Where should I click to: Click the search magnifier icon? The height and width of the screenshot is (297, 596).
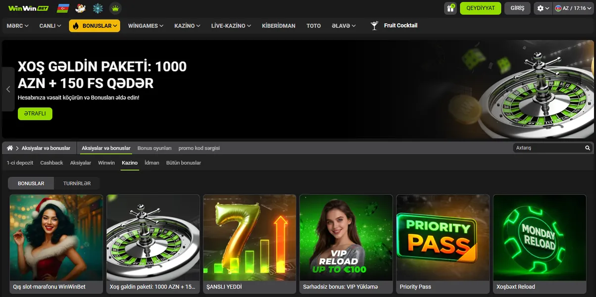(x=588, y=148)
